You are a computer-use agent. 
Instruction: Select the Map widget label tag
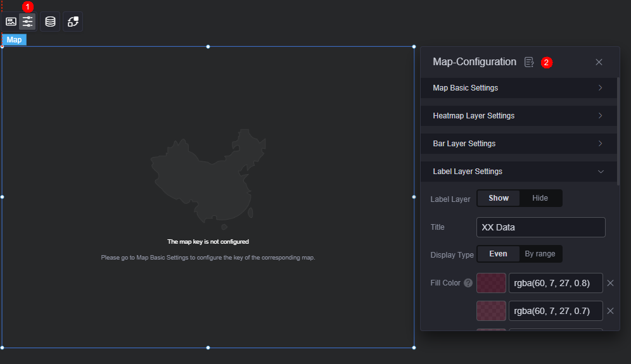pos(14,40)
